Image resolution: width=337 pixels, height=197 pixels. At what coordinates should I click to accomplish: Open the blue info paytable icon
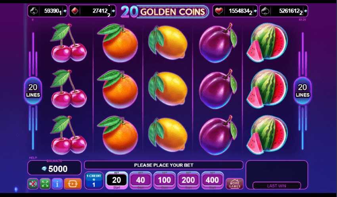pyautogui.click(x=57, y=183)
